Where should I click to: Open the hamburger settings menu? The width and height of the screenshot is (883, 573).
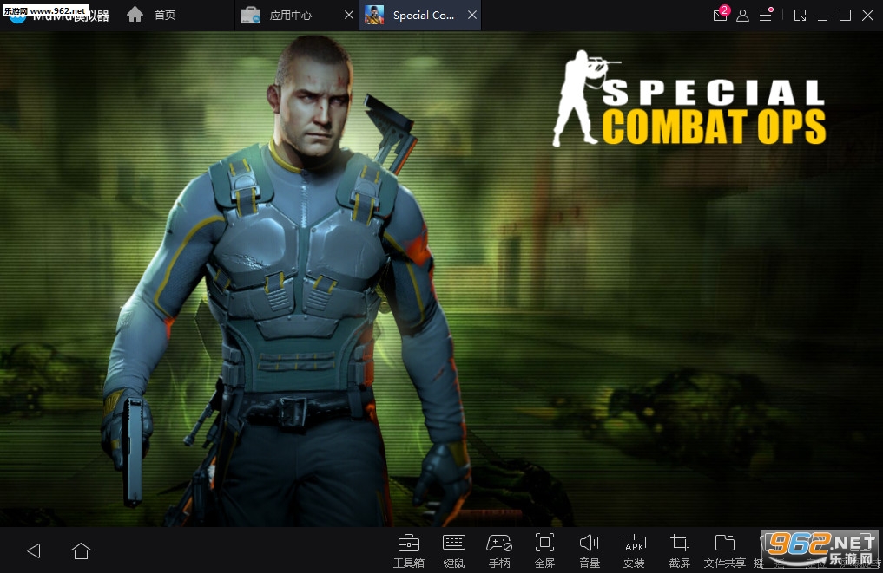(766, 15)
